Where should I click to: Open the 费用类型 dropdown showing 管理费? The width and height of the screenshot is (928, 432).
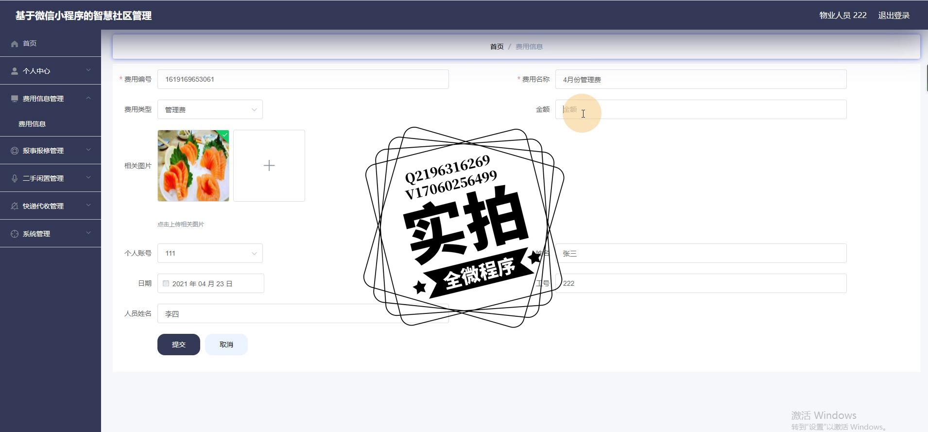210,109
